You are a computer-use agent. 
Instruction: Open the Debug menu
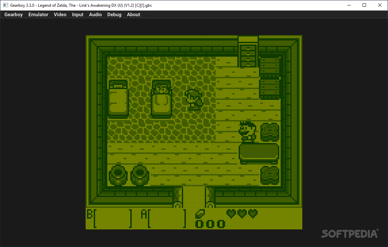(114, 15)
